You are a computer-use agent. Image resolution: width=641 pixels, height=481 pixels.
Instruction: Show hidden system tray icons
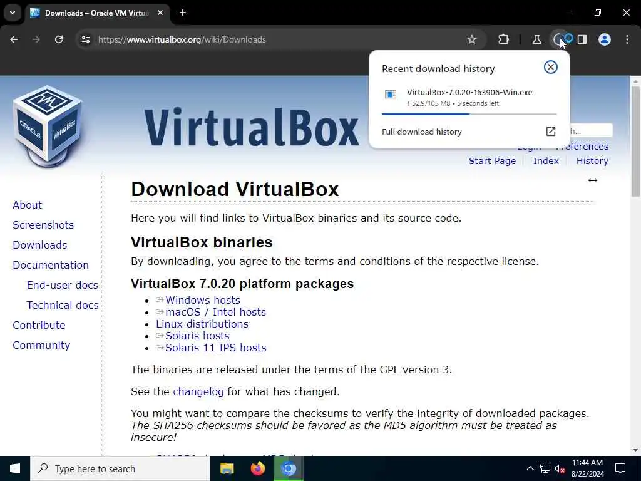[x=530, y=468]
